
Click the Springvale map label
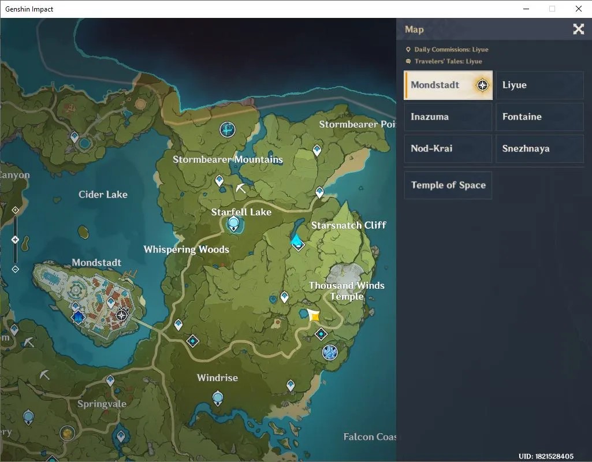click(102, 404)
